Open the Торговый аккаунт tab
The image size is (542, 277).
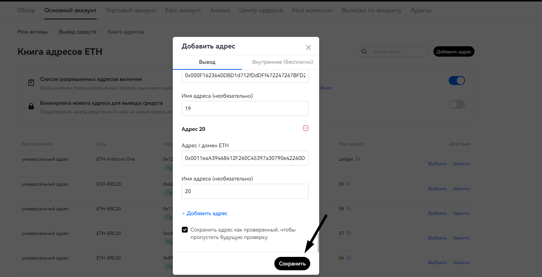pos(131,10)
